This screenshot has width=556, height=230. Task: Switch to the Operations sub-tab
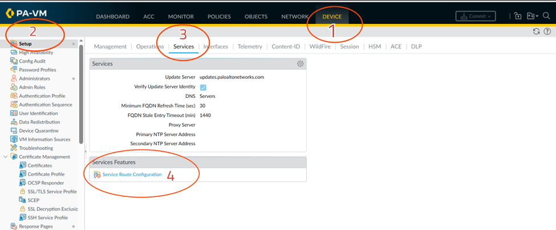(150, 46)
